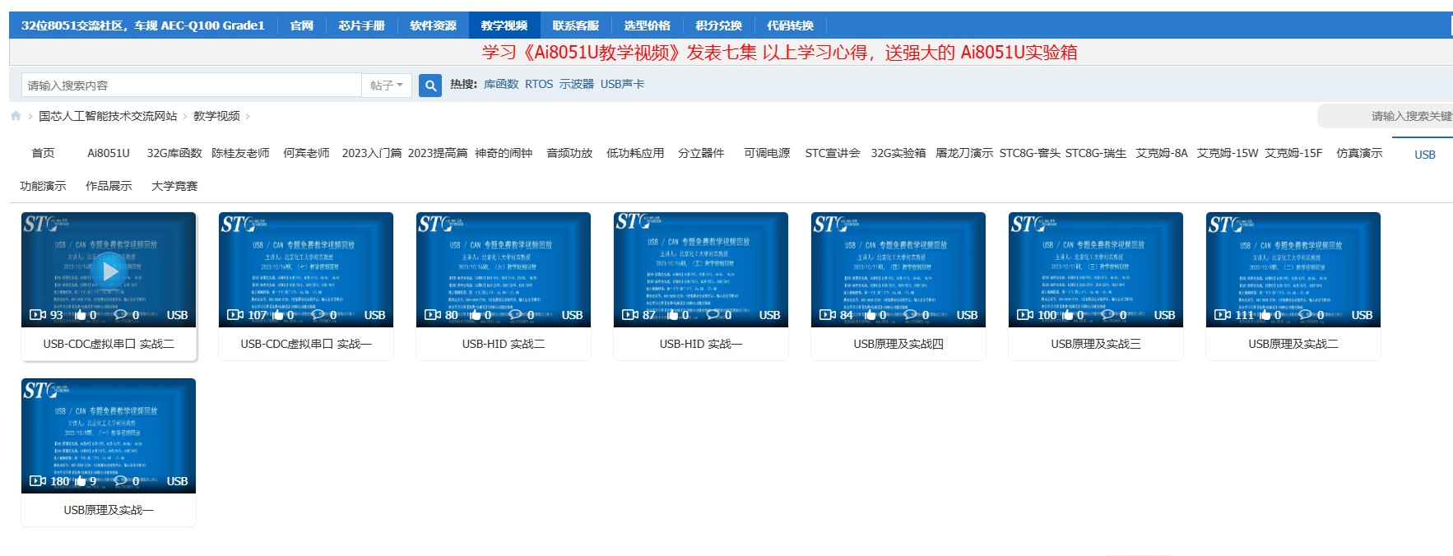Viewport: 1453px width, 556px height.
Task: Click comment icon on USB-HID 实战一 card
Action: (x=713, y=315)
